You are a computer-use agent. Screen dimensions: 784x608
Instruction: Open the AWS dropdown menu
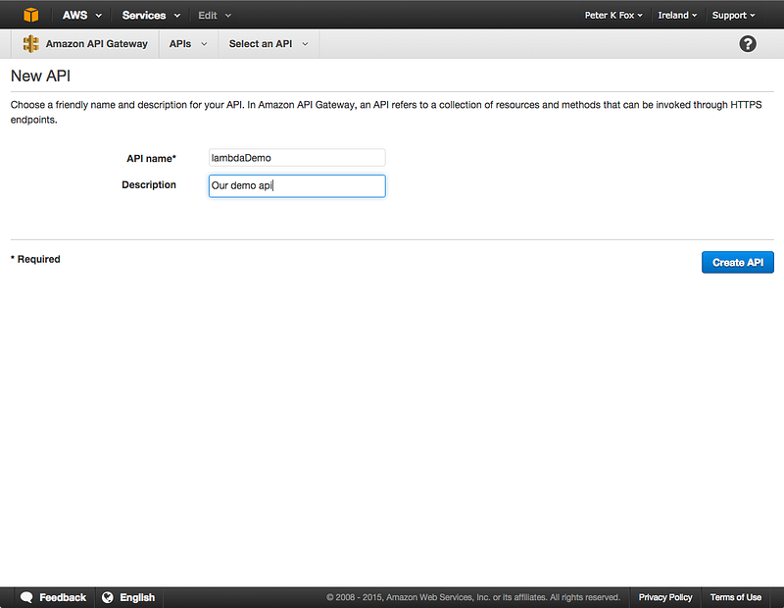click(82, 15)
